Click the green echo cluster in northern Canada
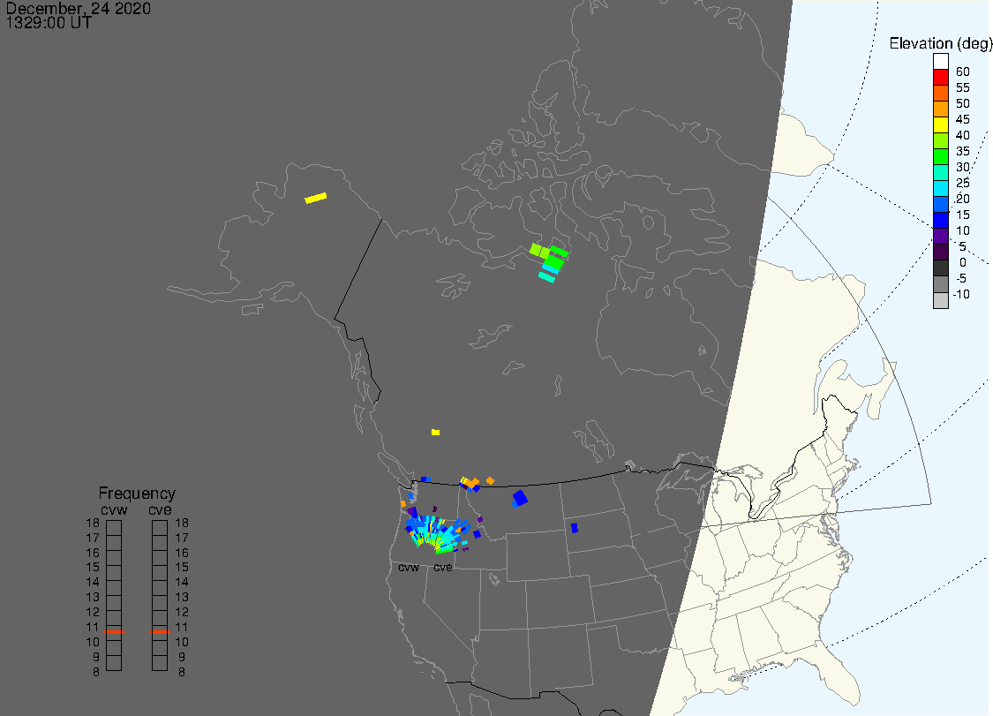Viewport: 993px width, 716px height. 549,261
